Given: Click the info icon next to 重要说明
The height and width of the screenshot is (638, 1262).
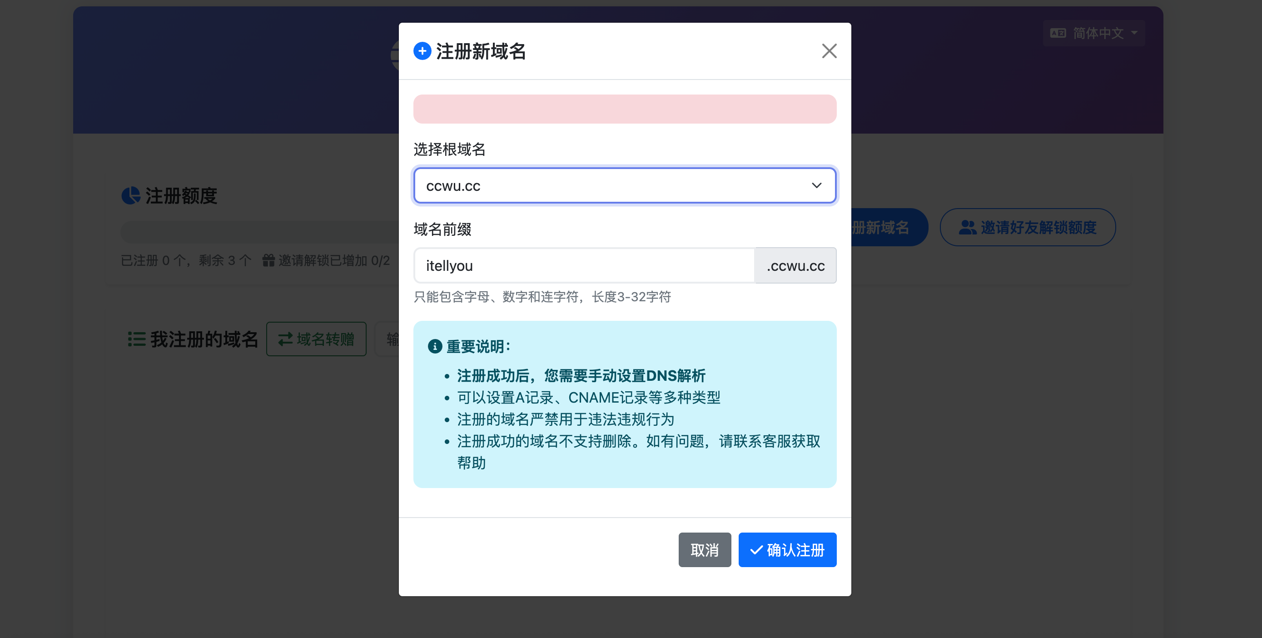Looking at the screenshot, I should (435, 346).
